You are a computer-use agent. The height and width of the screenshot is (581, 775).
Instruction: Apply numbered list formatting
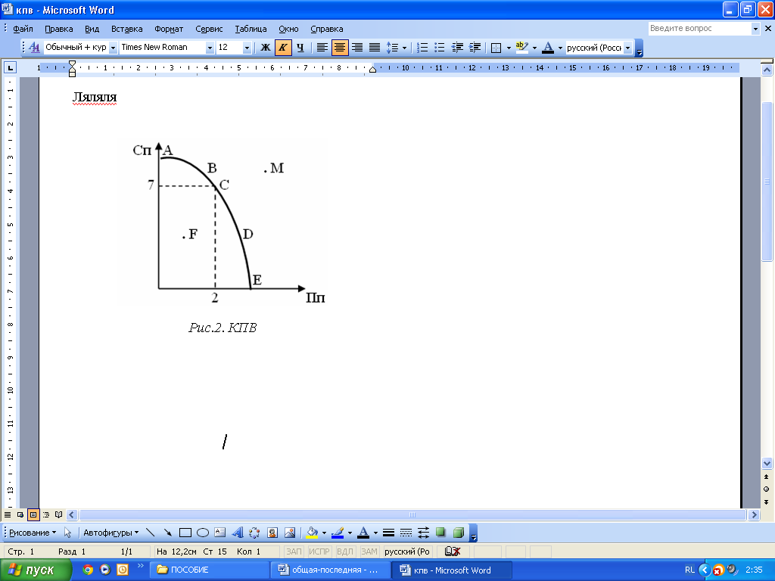(422, 48)
